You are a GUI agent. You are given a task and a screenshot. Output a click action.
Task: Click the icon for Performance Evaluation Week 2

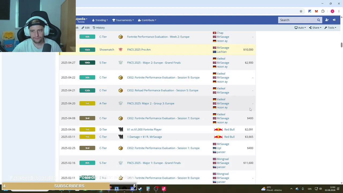[121, 37]
